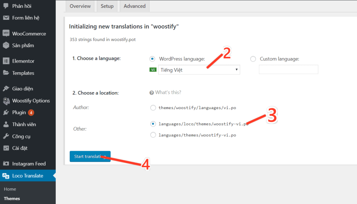Open WooCommerce via its sidebar icon

point(6,34)
